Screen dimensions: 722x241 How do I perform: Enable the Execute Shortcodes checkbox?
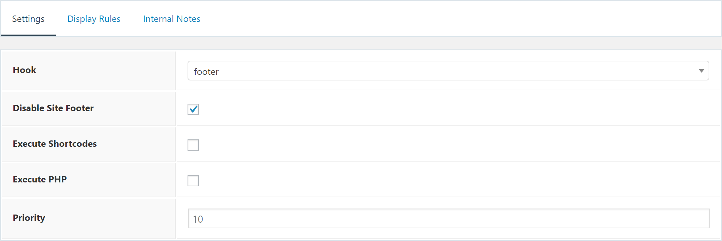point(193,145)
